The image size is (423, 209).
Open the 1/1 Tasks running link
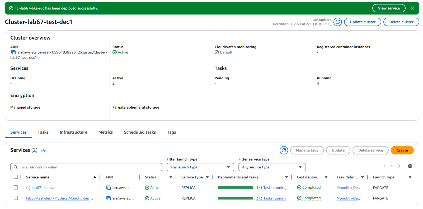coord(271,188)
